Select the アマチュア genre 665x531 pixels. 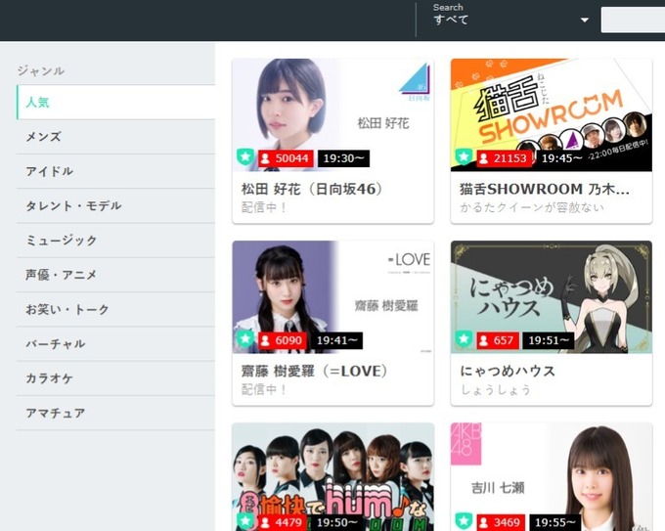(x=115, y=413)
